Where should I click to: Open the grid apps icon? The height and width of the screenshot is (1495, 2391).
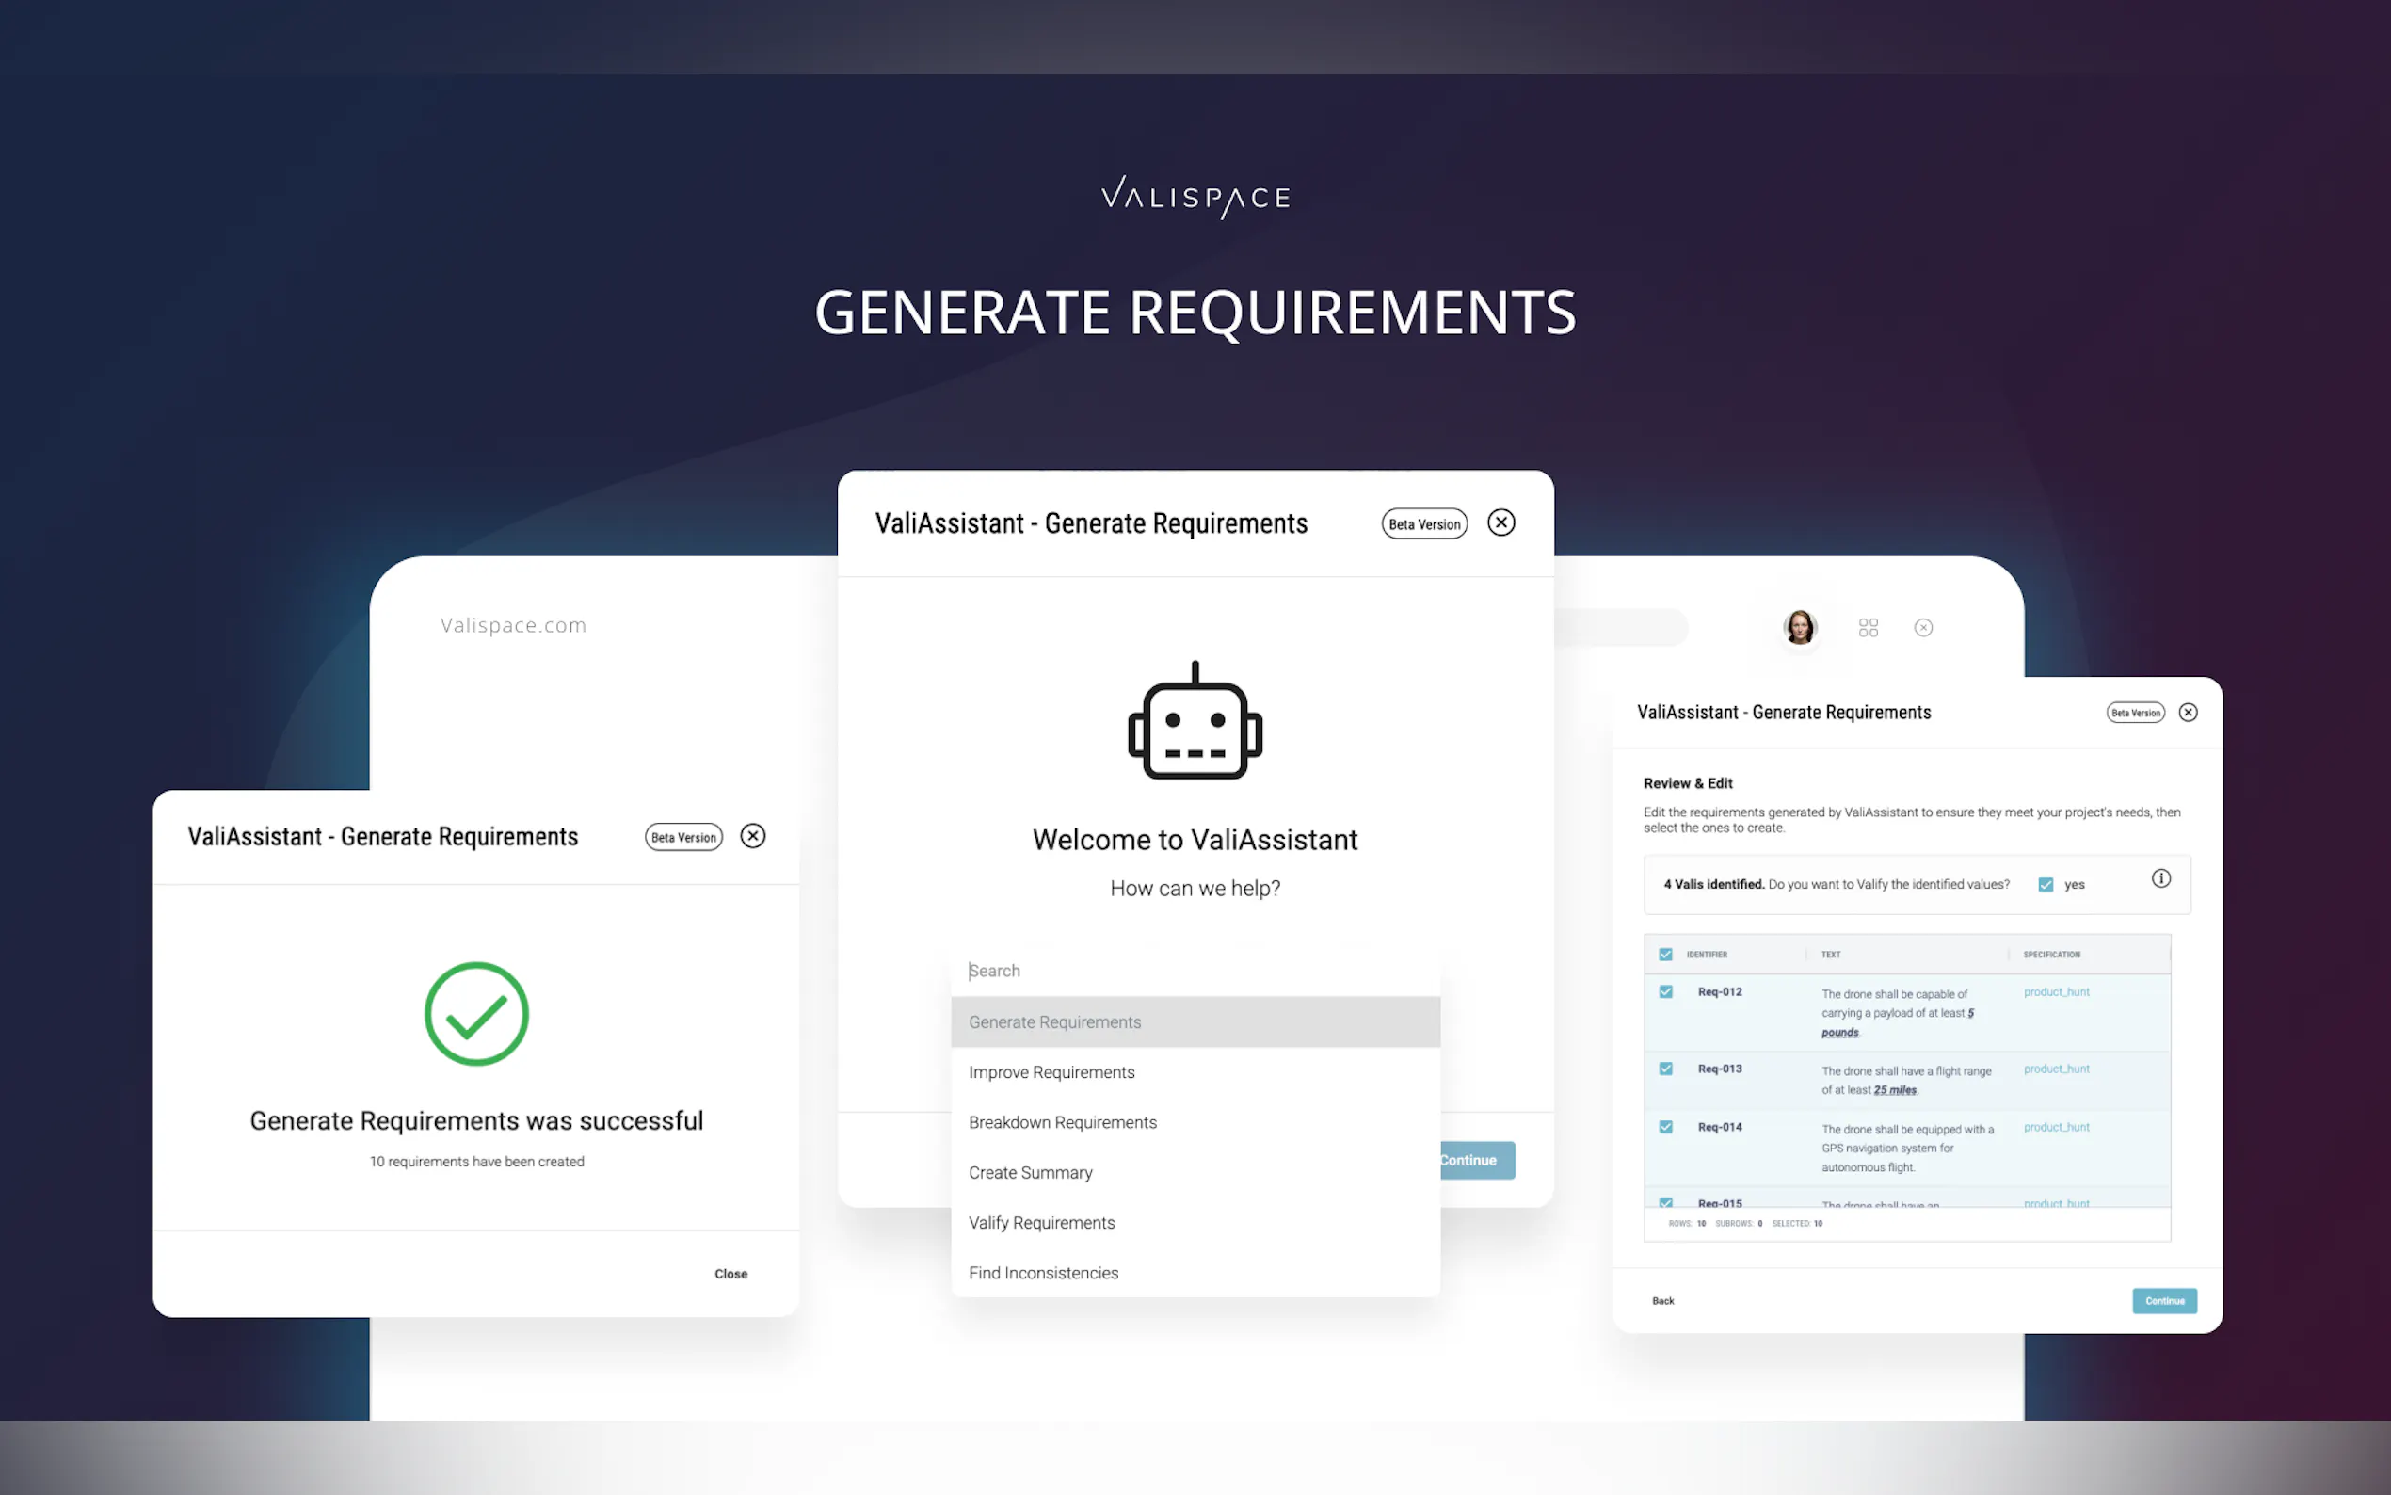(1867, 628)
